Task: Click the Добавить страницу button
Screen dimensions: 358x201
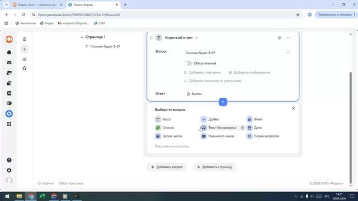Action: [x=214, y=167]
